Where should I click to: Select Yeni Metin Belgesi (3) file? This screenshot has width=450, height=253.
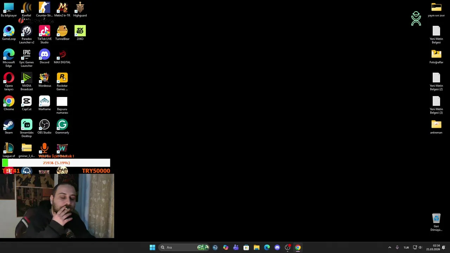(436, 105)
